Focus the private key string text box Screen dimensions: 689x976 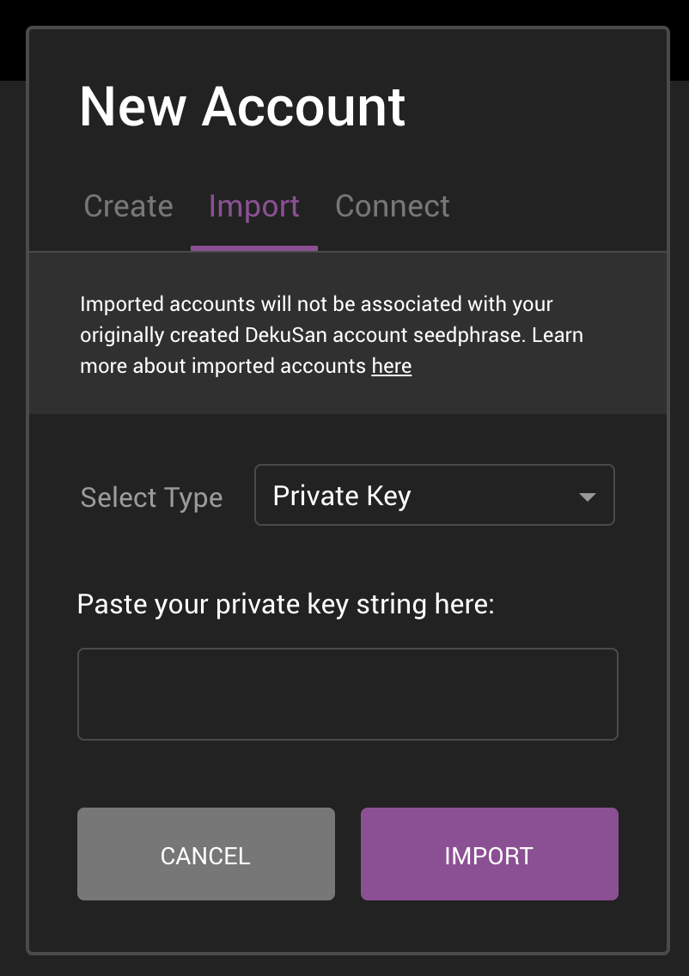tap(348, 694)
